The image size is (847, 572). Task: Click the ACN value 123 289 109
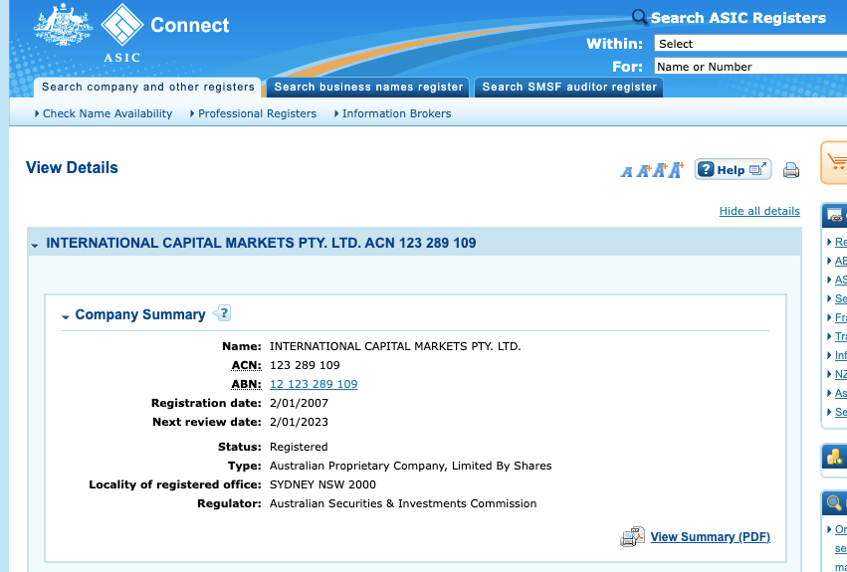point(305,365)
